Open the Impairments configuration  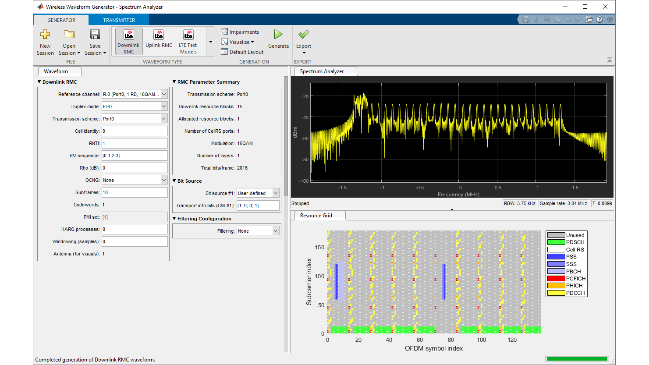(x=241, y=32)
